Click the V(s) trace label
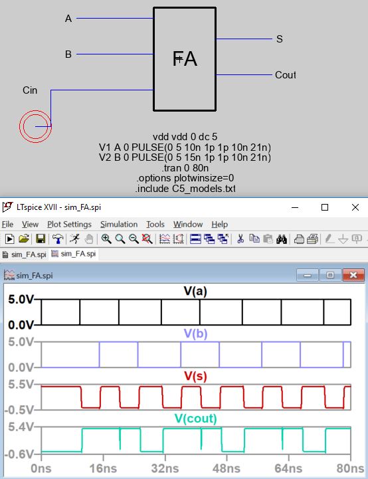The height and width of the screenshot is (479, 368). pos(196,376)
